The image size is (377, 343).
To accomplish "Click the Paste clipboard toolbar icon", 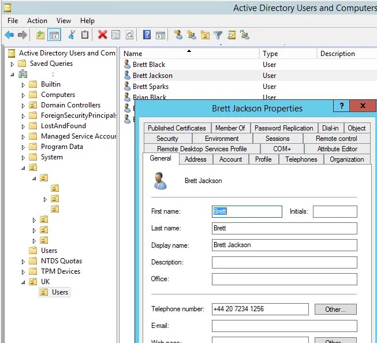I will tap(85, 35).
